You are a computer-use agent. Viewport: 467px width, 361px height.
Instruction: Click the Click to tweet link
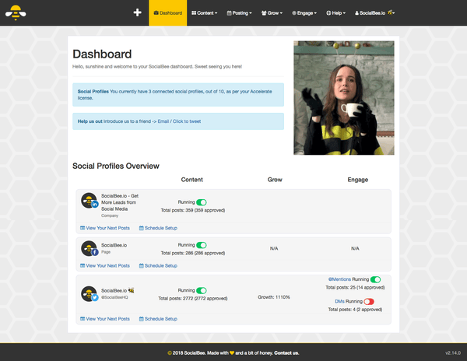pos(187,121)
